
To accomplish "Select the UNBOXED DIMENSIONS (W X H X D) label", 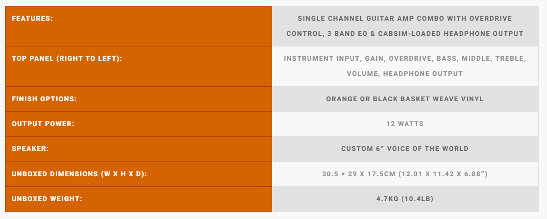I will pos(79,174).
